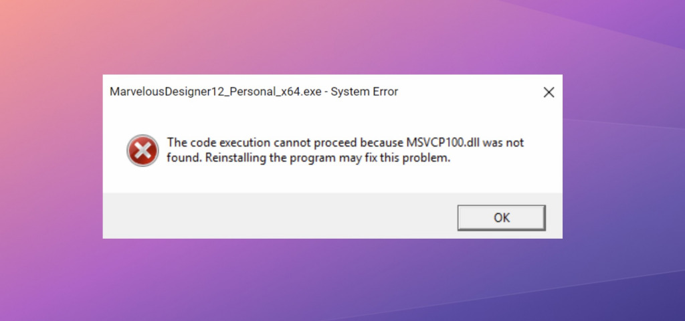The height and width of the screenshot is (321, 685).
Task: Click the gray footer area beside OK
Action: 280,216
